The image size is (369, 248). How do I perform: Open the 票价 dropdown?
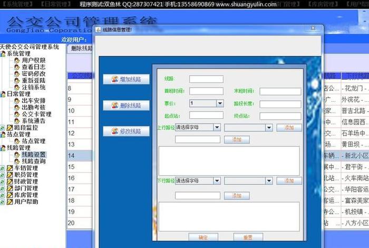[x=220, y=103]
